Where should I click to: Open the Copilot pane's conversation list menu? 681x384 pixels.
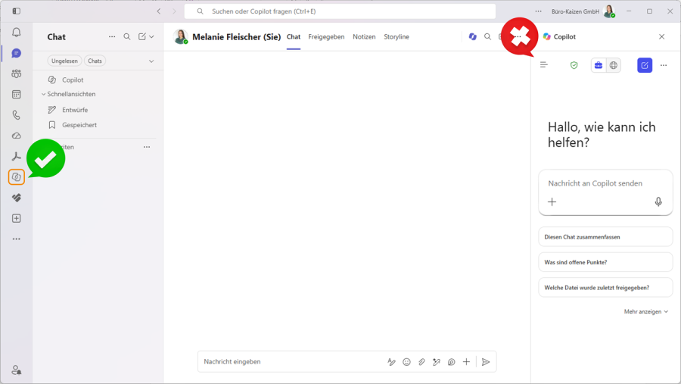[x=544, y=65]
